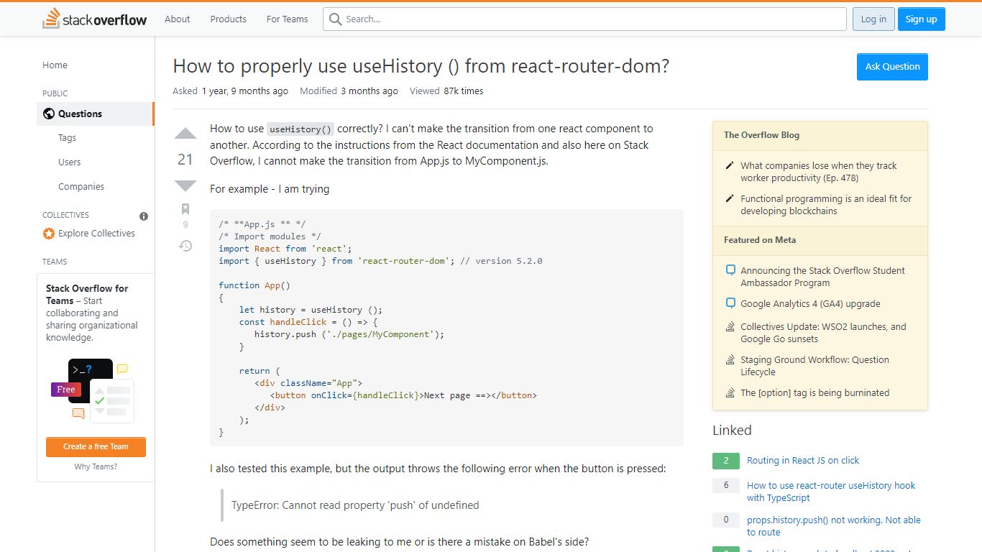This screenshot has width=982, height=552.
Task: Click stack icon beside Collectives Update item
Action: [730, 326]
